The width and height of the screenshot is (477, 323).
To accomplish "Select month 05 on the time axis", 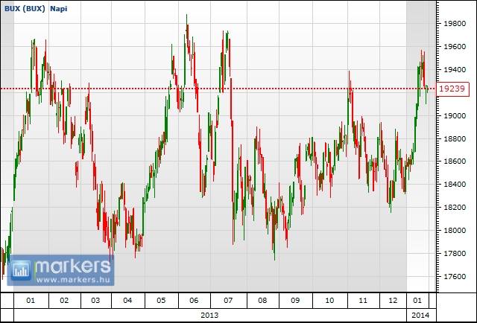I will pyautogui.click(x=161, y=301).
